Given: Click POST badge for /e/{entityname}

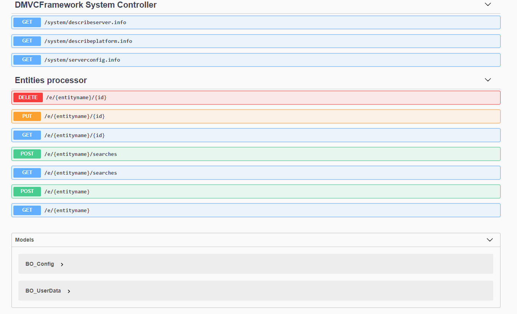Looking at the screenshot, I should pos(27,191).
